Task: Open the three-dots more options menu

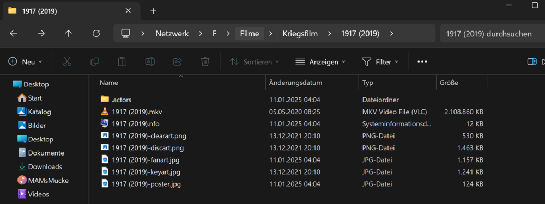Action: tap(422, 62)
